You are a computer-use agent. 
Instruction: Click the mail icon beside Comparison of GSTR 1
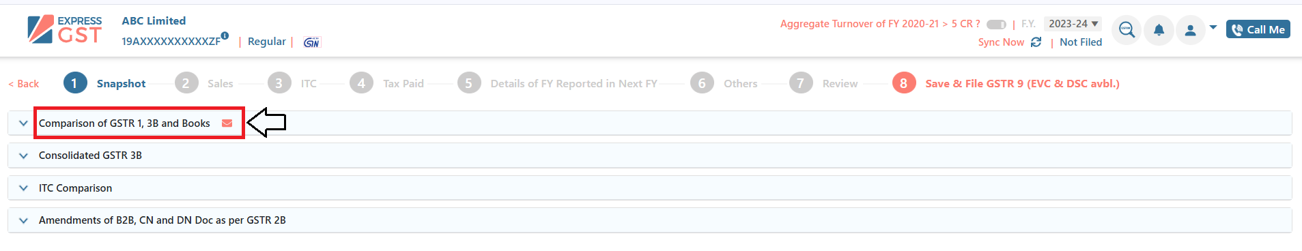pyautogui.click(x=227, y=123)
